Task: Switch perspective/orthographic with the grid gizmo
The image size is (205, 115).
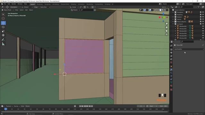Action: [167, 34]
